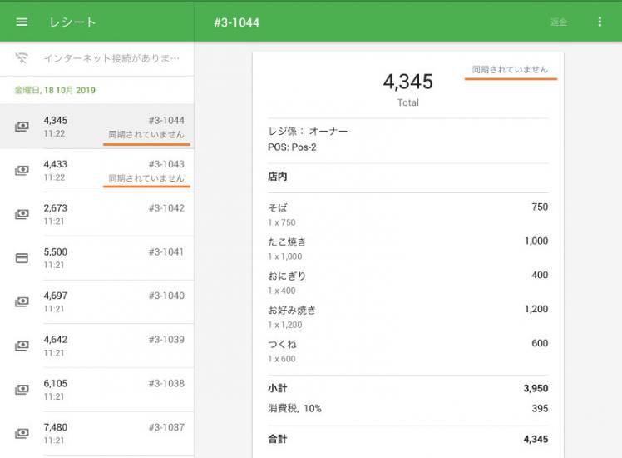Click cash icon of receipt #3-1044
Image resolution: width=622 pixels, height=458 pixels.
pos(22,127)
